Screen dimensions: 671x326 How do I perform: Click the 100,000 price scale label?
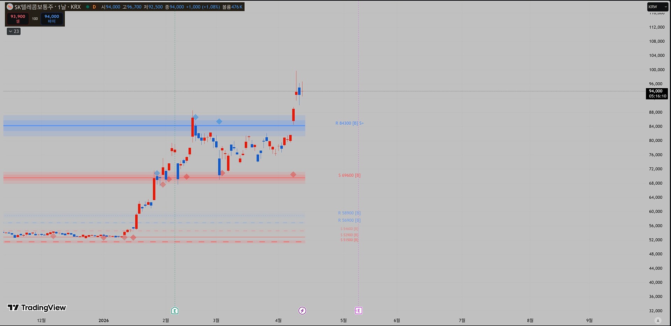click(657, 69)
